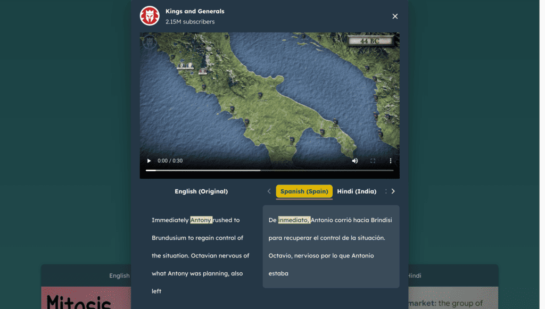Click the line 'para recuperar el control de la situación.'
Image resolution: width=545 pixels, height=309 pixels.
(x=327, y=238)
